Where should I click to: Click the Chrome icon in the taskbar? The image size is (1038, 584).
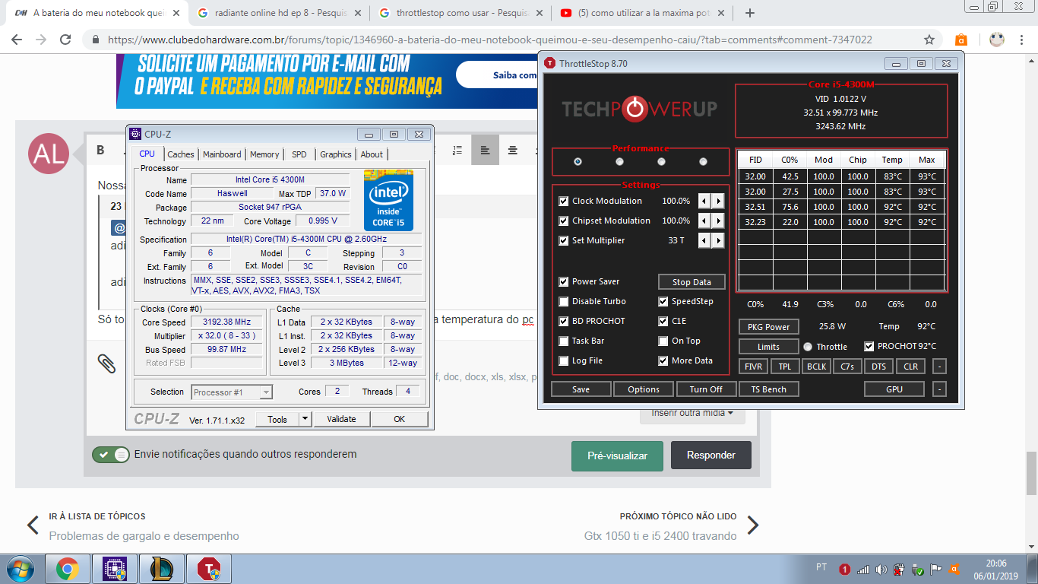[68, 569]
